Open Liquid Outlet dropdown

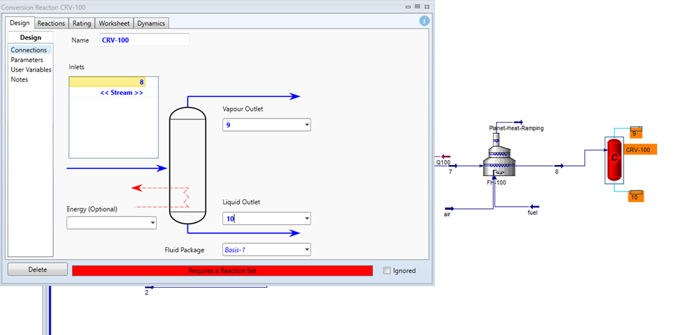point(307,219)
